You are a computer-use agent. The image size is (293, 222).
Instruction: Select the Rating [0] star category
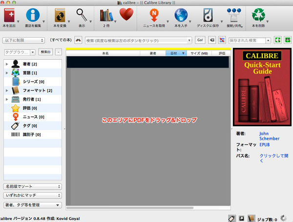[x=33, y=108]
